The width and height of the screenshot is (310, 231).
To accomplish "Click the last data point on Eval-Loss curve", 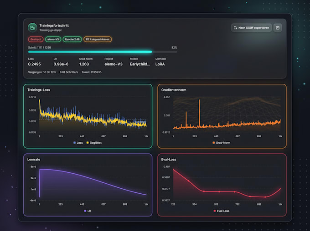I will (x=280, y=189).
